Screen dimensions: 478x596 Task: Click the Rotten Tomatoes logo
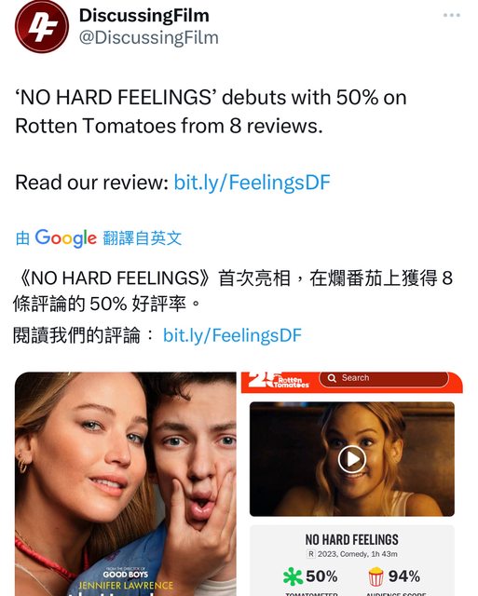(279, 381)
